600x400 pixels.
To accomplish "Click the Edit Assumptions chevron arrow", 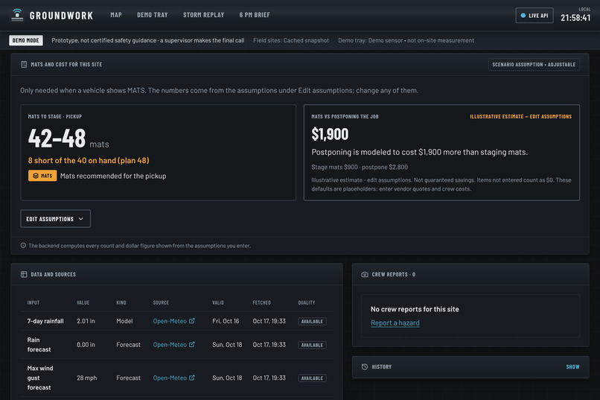I will pyautogui.click(x=80, y=219).
